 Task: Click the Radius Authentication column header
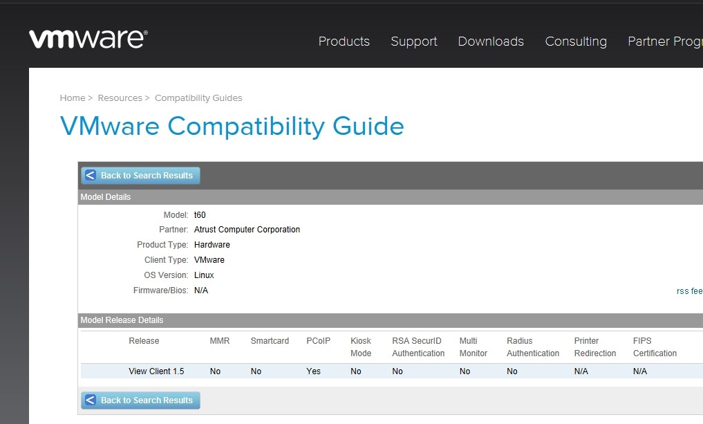[x=533, y=347]
